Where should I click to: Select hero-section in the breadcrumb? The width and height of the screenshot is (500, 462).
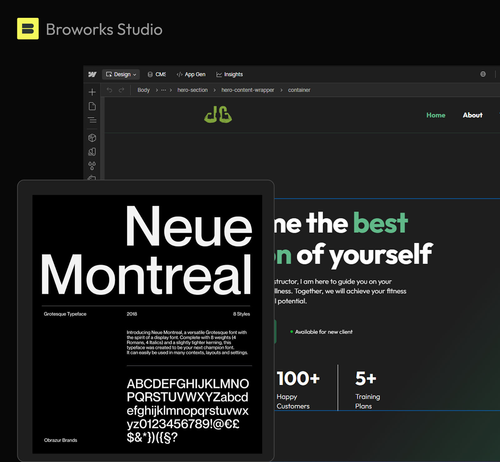[192, 90]
